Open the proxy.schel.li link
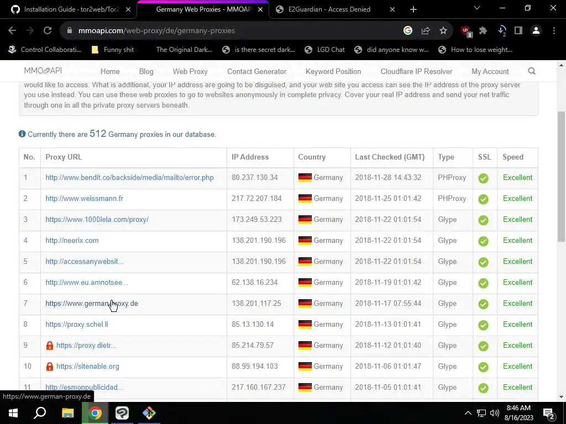Screen dimensions: 566x424 point(77,324)
